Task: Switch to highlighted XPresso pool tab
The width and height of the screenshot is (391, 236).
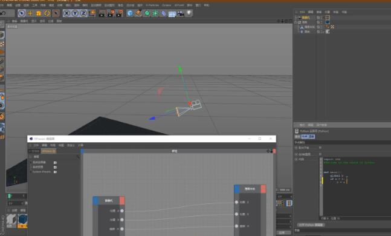Action: 48,151
